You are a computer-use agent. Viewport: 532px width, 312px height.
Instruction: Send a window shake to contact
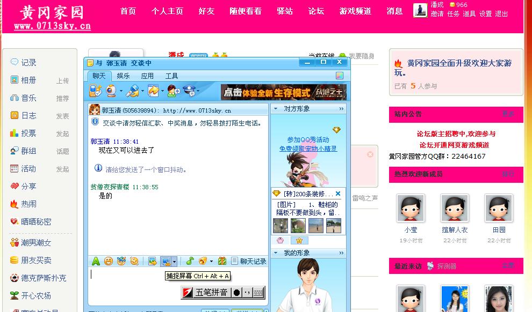click(134, 261)
